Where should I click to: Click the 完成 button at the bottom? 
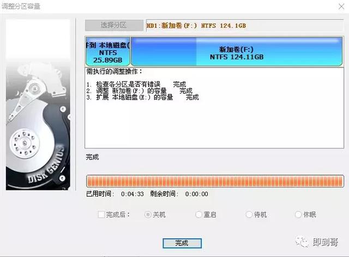pos(182,243)
